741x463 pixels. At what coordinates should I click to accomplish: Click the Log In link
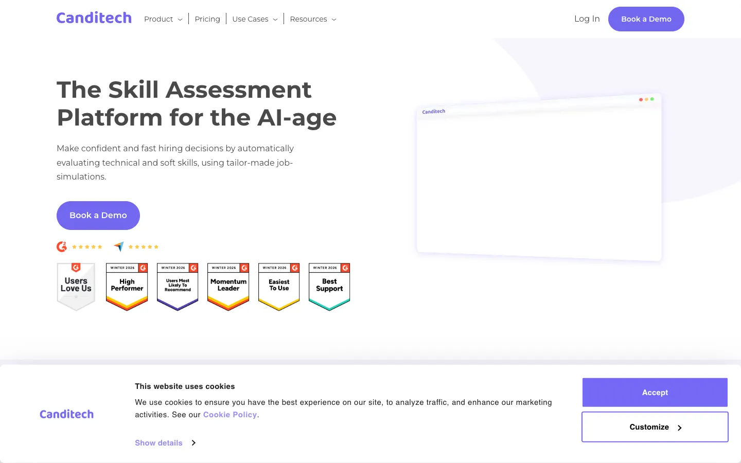587,19
